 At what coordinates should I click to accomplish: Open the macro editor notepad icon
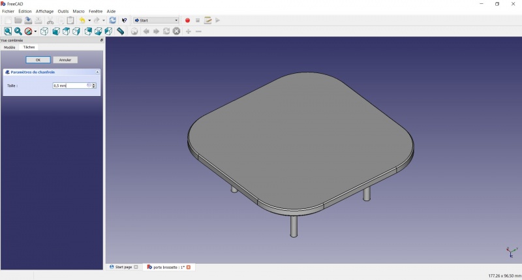point(207,20)
